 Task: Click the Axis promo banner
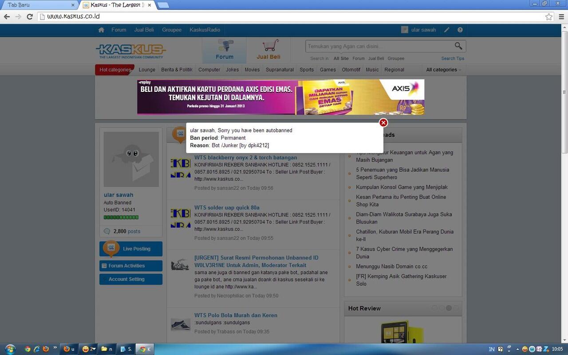[280, 97]
